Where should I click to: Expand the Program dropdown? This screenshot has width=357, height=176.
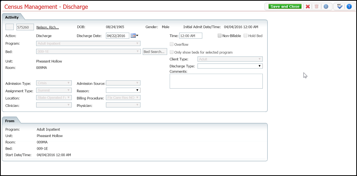coord(88,43)
